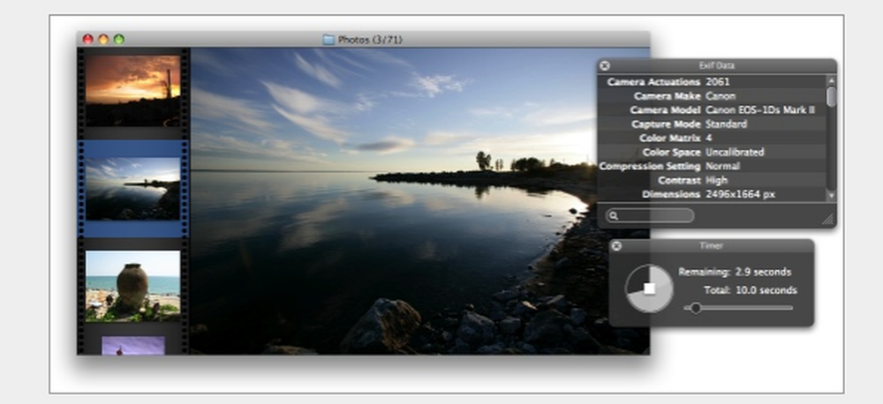Click the 'Contrast' row label
The height and width of the screenshot is (404, 883).
[x=679, y=181]
